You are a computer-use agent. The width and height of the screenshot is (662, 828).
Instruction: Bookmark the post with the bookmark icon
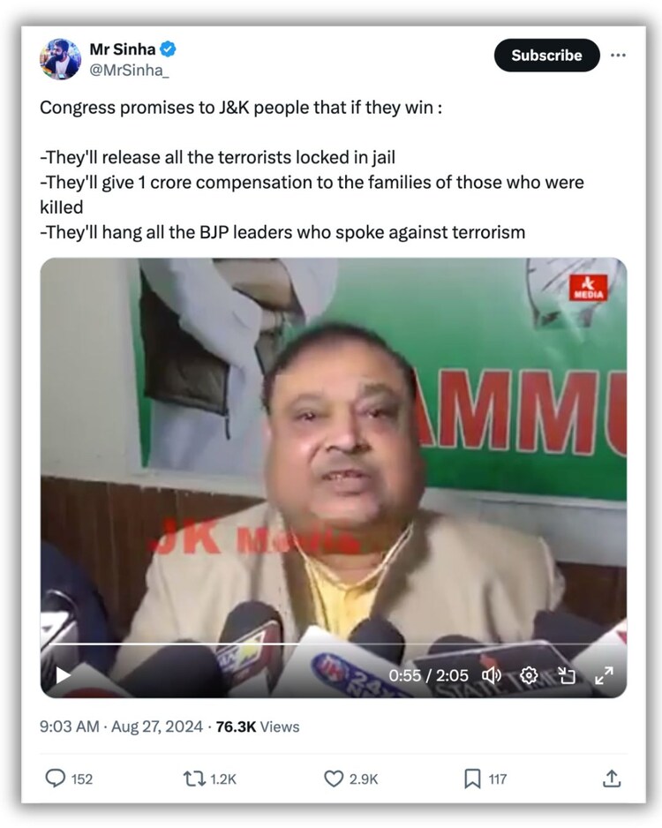(472, 779)
